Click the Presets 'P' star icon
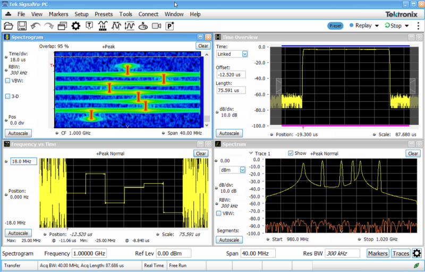This screenshot has width=425, height=272. pos(170,26)
